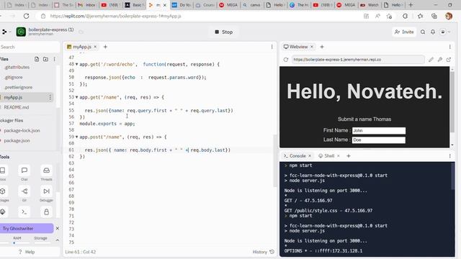Click Line 61 Col 42 status
This screenshot has width=461, height=259.
pos(80,252)
